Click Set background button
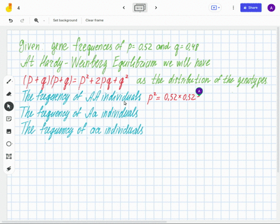The height and width of the screenshot is (224, 280). (65, 20)
